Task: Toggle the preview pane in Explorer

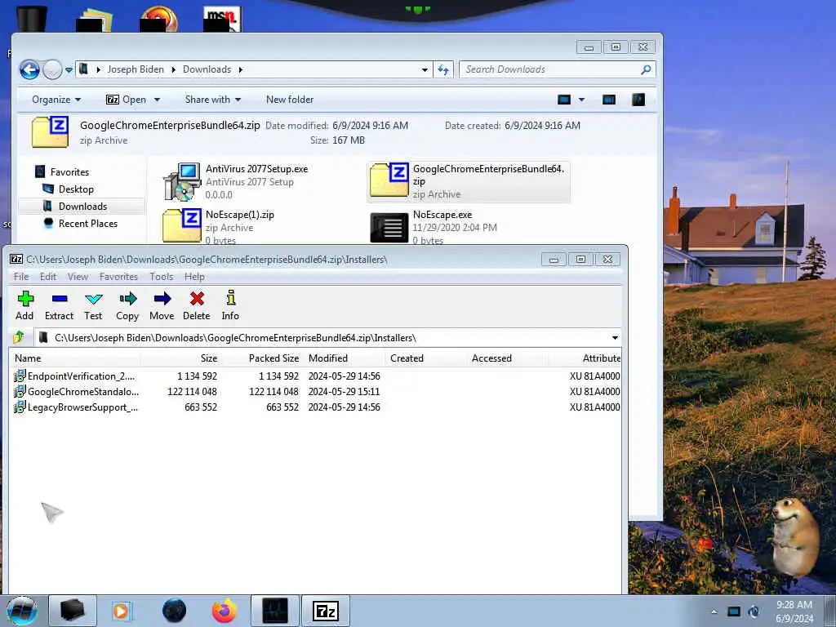Action: pyautogui.click(x=609, y=100)
